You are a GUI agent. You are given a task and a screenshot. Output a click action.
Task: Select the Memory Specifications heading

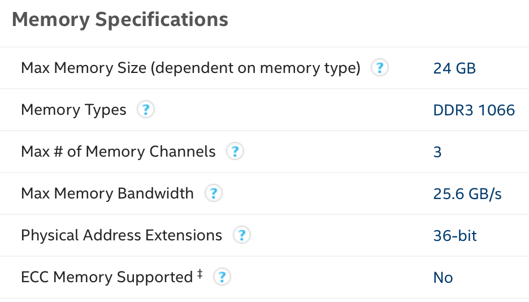coord(120,20)
